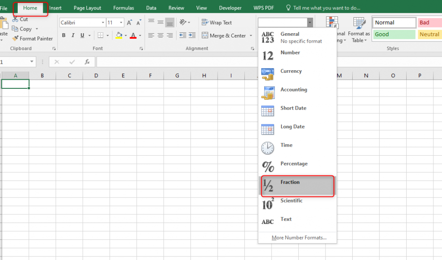Click the Cut icon in Clipboard group
This screenshot has height=260, width=442.
coord(14,19)
